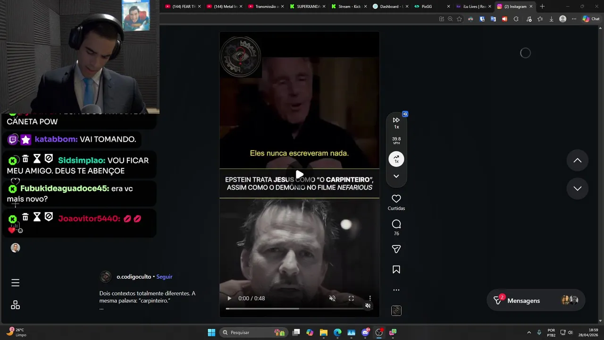Click the o.codigoculto logo on the video
604x340 pixels.
tap(241, 56)
